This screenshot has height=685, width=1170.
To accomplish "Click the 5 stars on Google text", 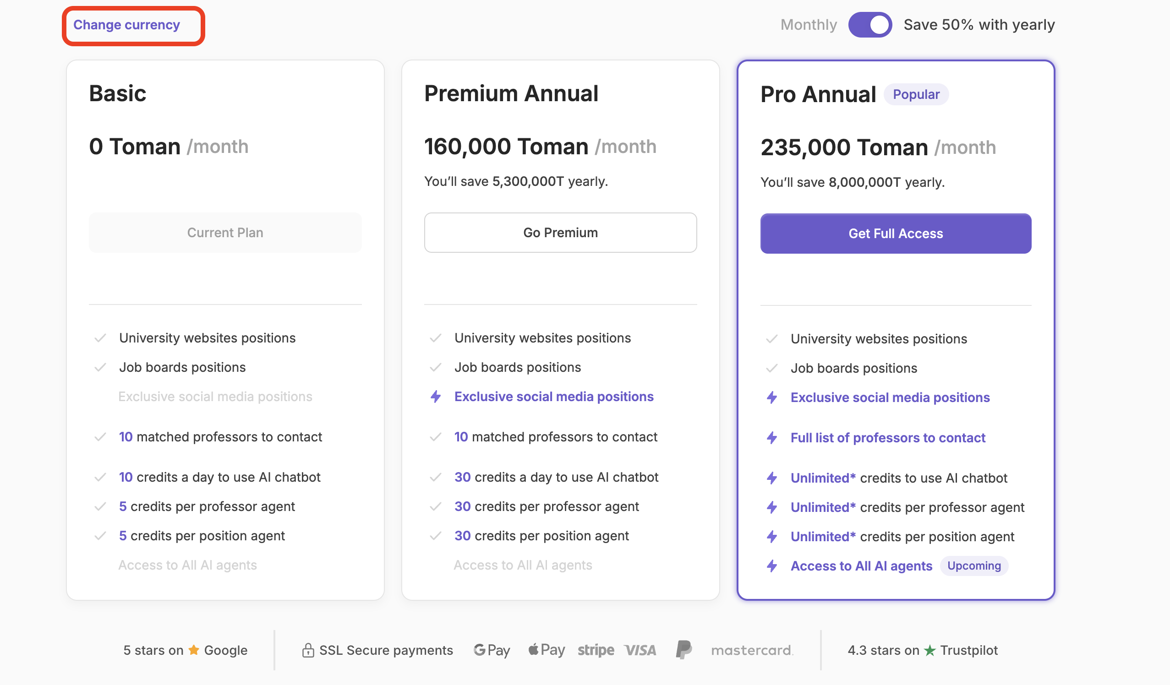I will click(185, 650).
